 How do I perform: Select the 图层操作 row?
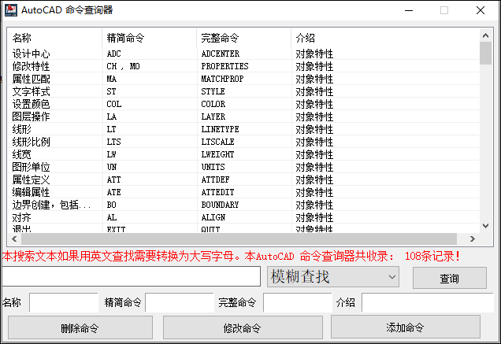(x=243, y=117)
